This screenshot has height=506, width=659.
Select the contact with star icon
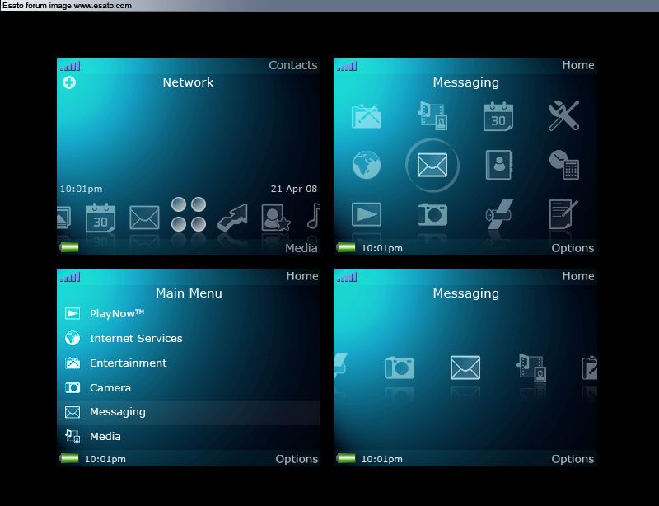tap(276, 218)
